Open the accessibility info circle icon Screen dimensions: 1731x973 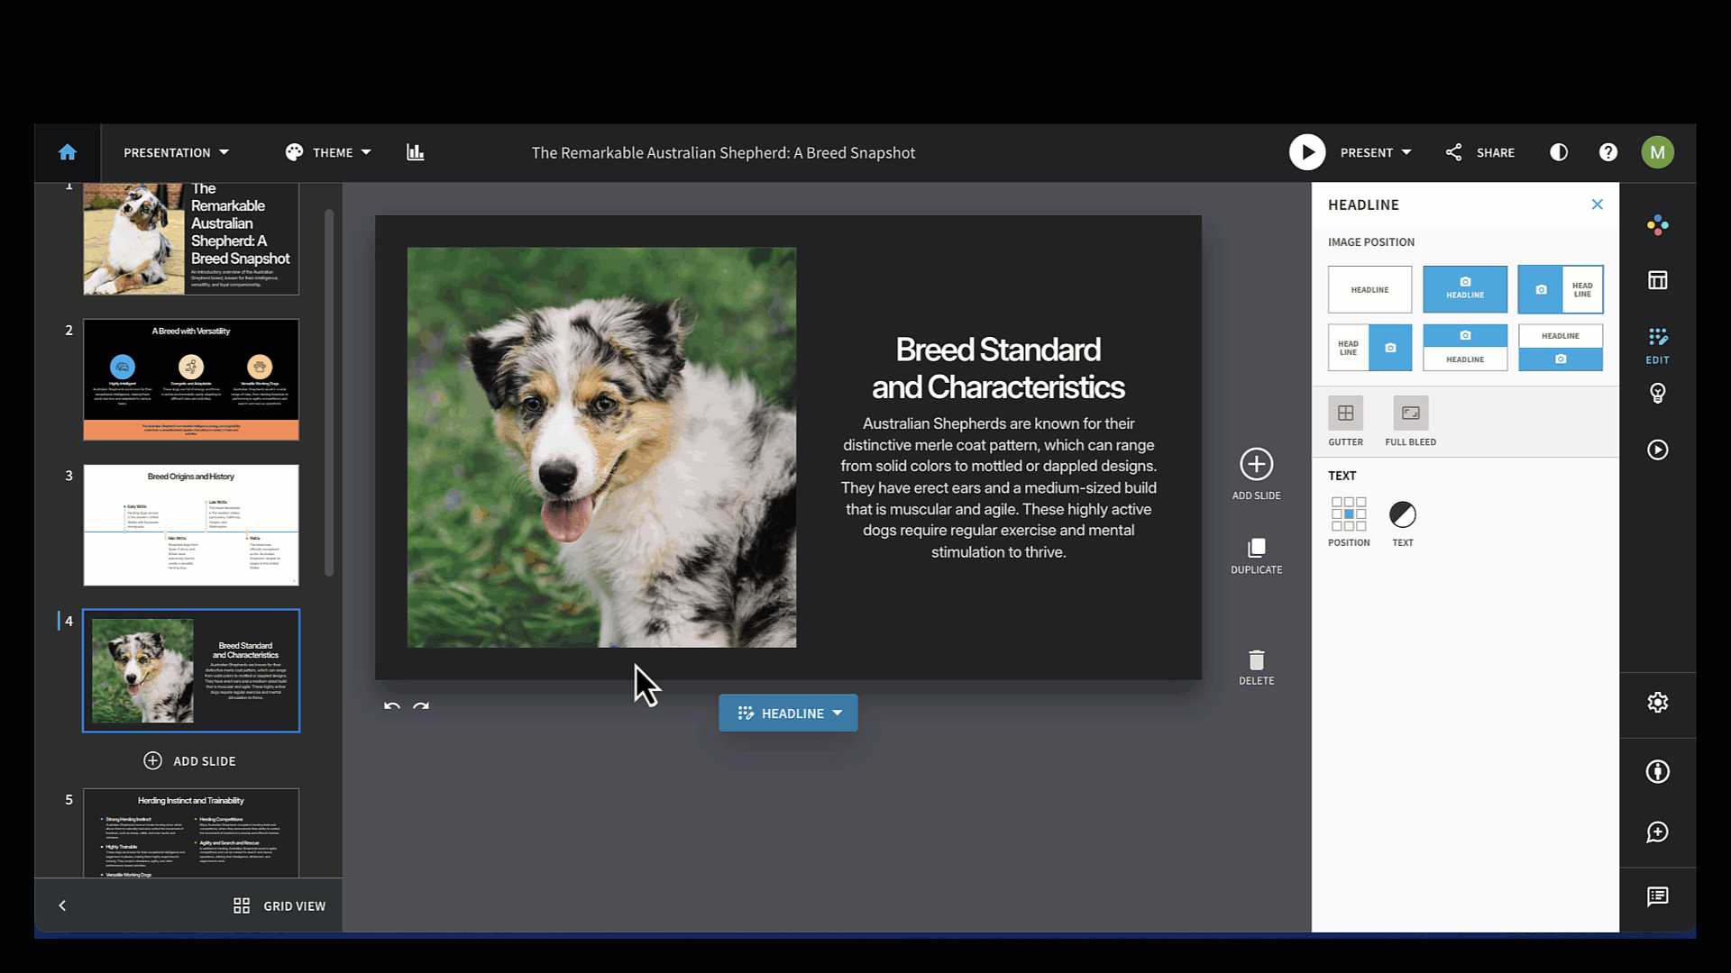pos(1657,771)
